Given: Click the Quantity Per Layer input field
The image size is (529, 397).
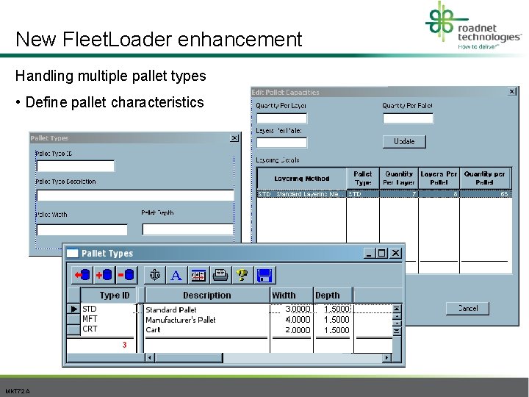Looking at the screenshot, I should pyautogui.click(x=281, y=118).
